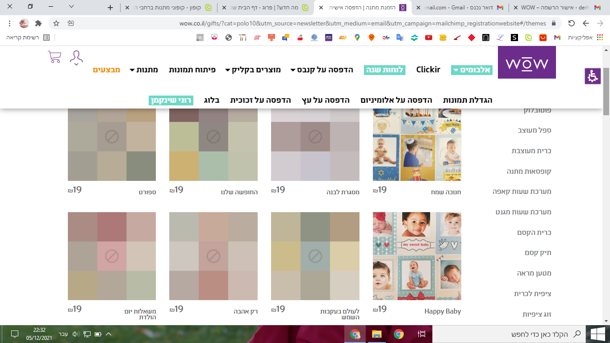The width and height of the screenshot is (610, 343).
Task: Select מטען מראה in the sidebar
Action: pyautogui.click(x=534, y=273)
